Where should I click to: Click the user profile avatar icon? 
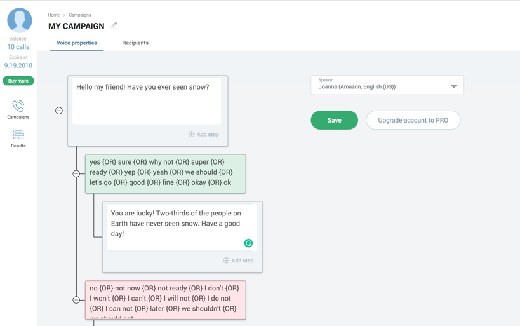20,20
